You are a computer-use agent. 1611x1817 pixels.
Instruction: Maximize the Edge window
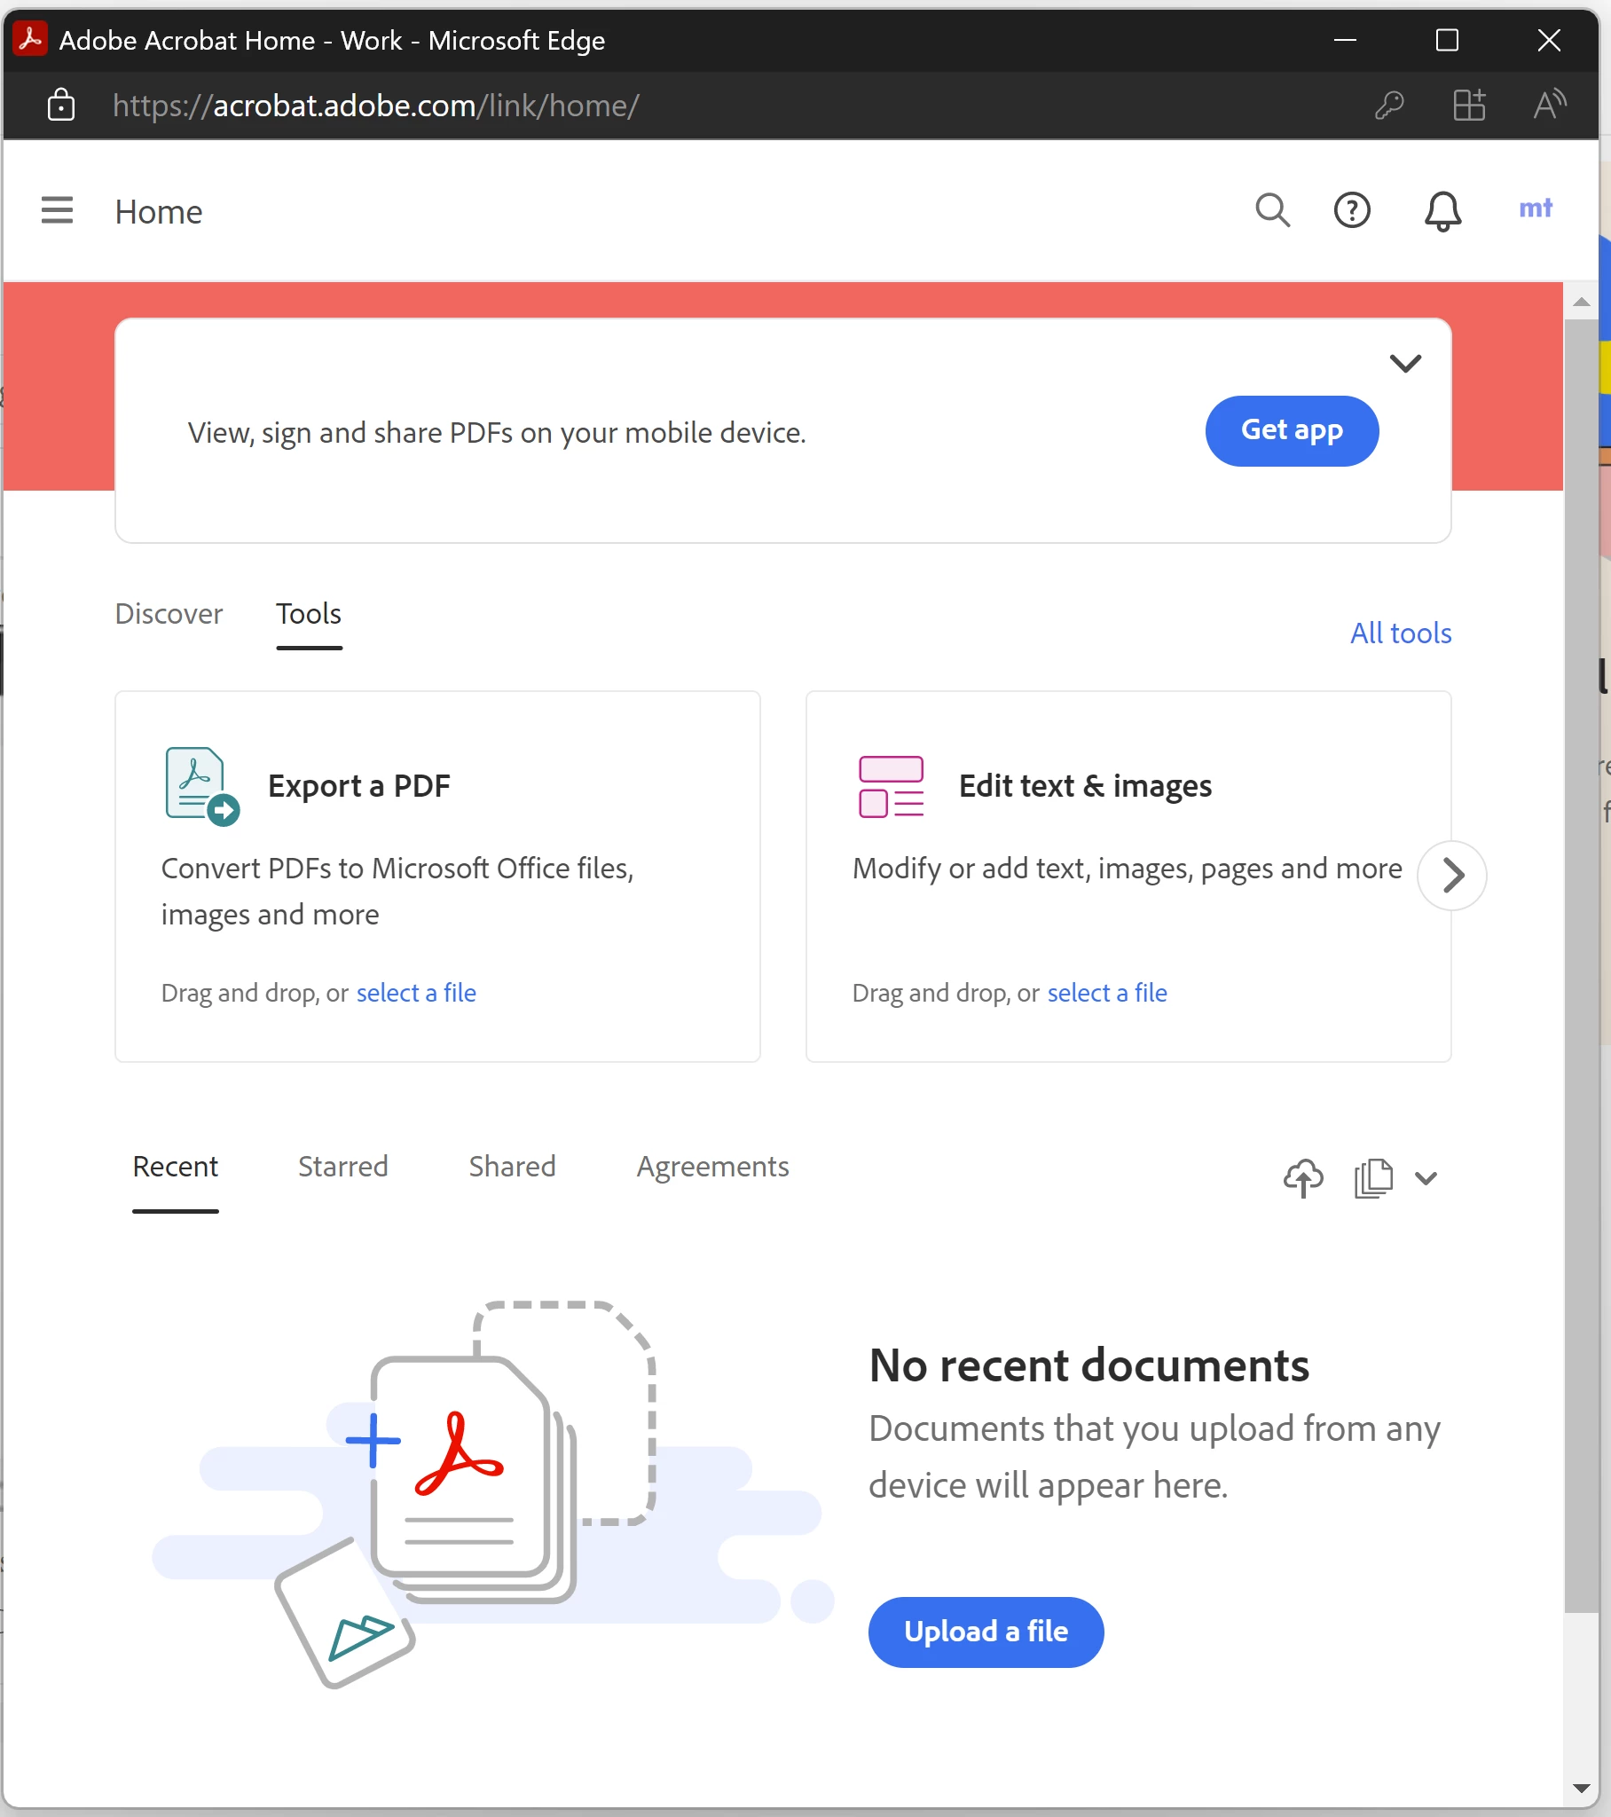pyautogui.click(x=1447, y=40)
